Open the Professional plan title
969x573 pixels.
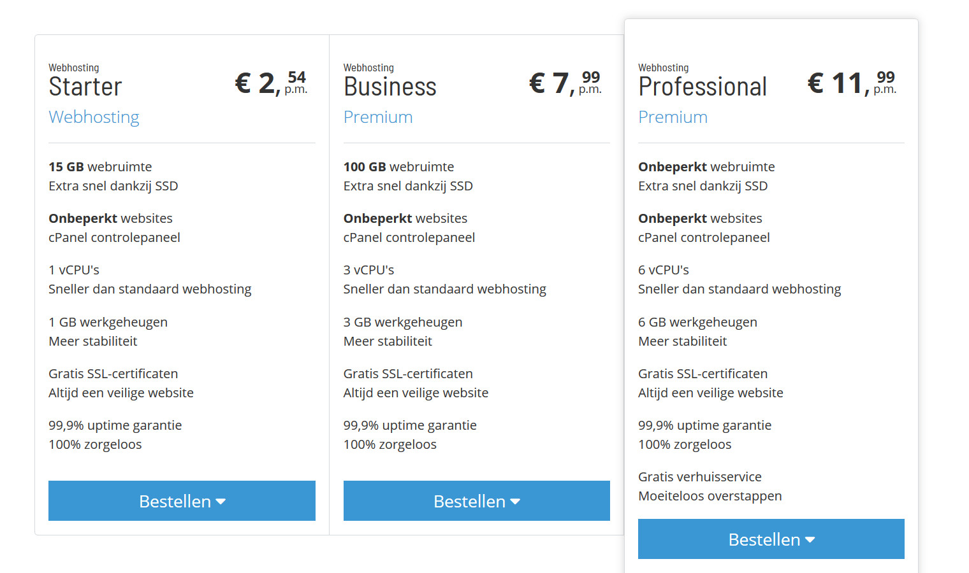703,87
